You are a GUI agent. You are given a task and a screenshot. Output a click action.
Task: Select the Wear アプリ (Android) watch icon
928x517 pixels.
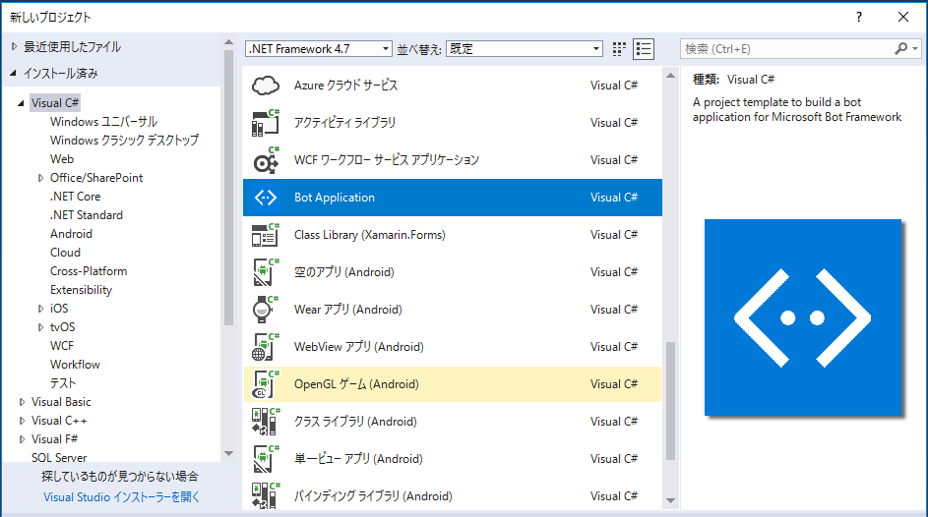[265, 309]
